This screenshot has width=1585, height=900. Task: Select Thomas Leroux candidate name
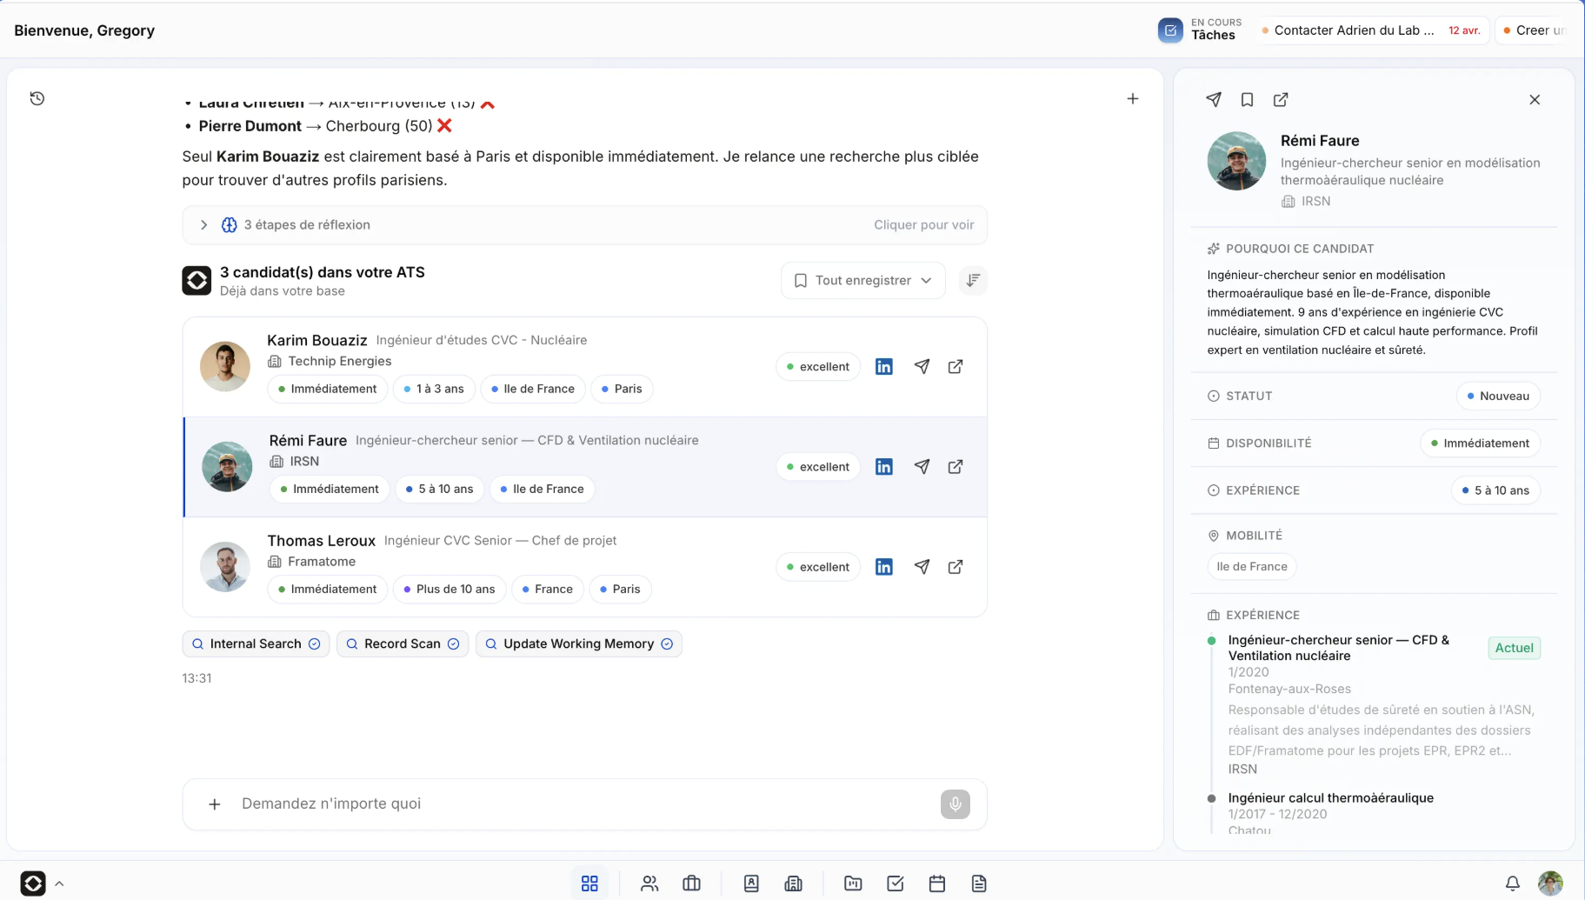pos(321,541)
